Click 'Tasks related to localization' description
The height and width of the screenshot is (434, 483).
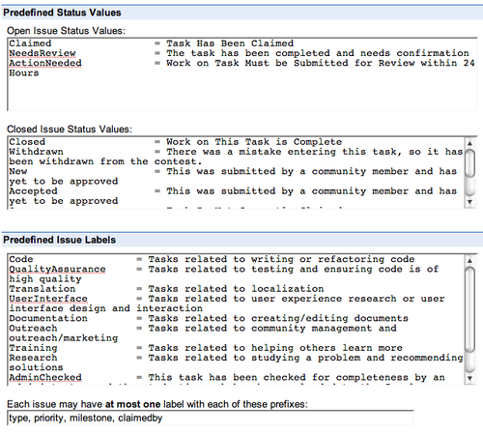click(x=236, y=289)
